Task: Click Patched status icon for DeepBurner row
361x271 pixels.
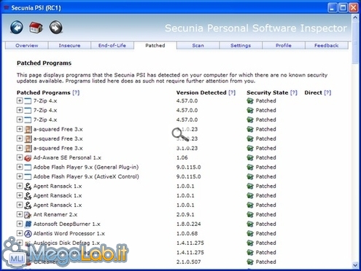Action: [250, 224]
